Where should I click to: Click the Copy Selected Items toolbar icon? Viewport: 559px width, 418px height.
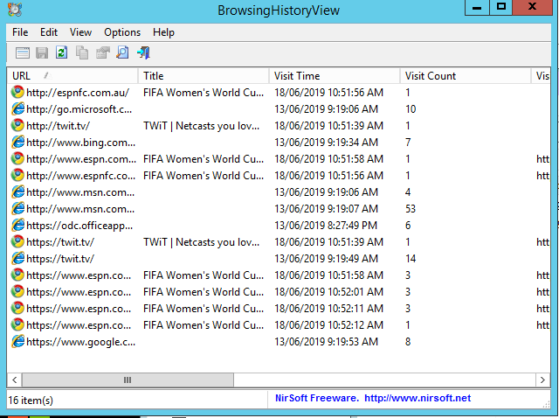point(82,52)
